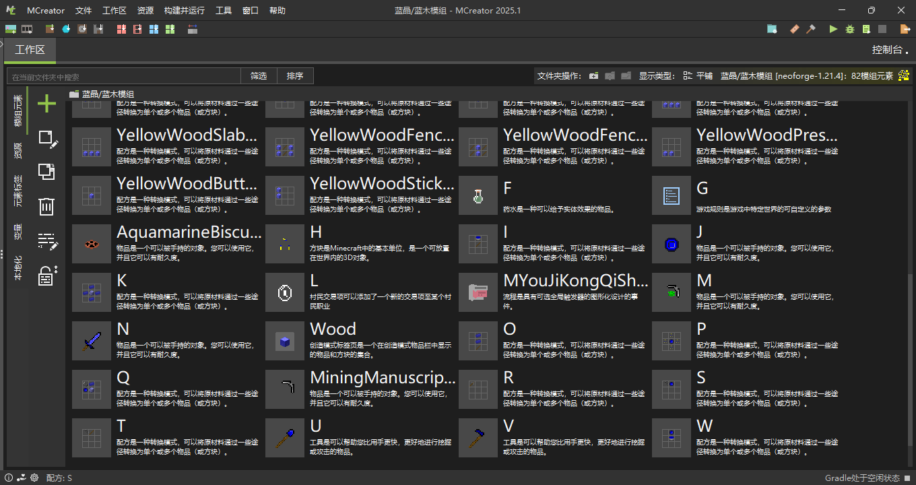Click the MCreator logo in title bar

click(11, 10)
